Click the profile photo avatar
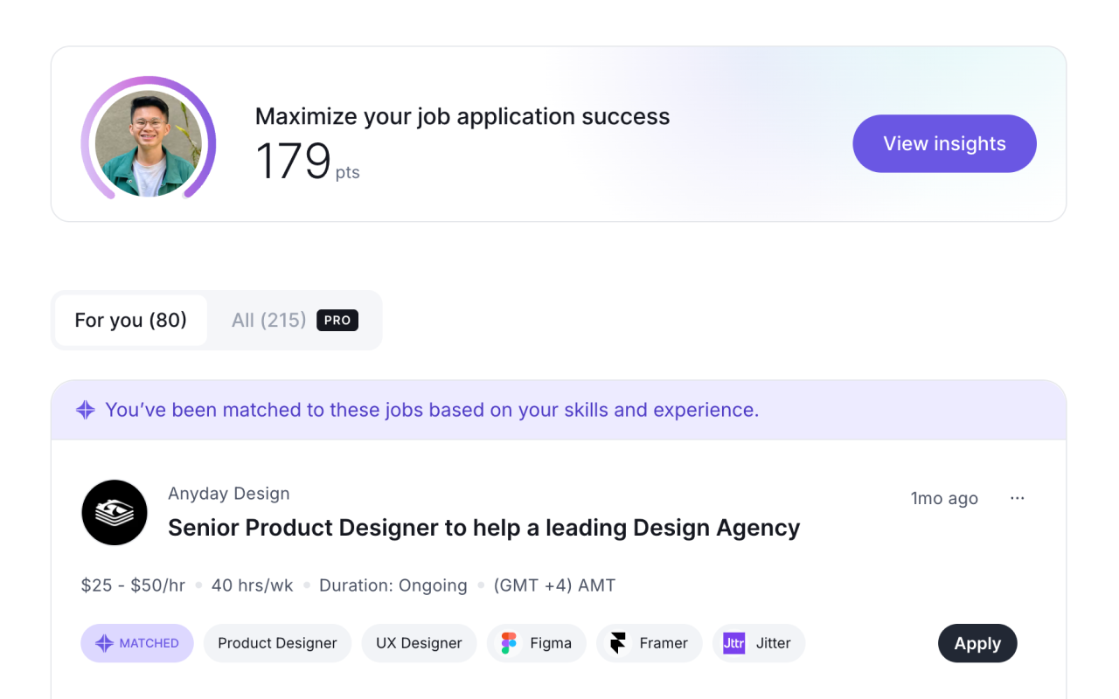The width and height of the screenshot is (1119, 699). pos(149,143)
